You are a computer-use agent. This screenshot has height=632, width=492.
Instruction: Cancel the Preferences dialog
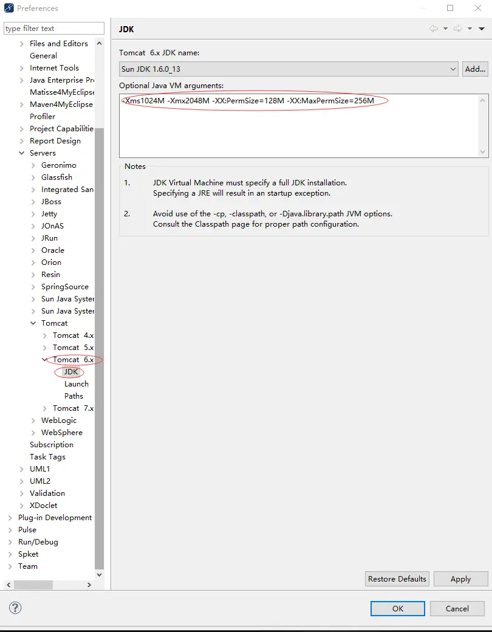click(457, 609)
